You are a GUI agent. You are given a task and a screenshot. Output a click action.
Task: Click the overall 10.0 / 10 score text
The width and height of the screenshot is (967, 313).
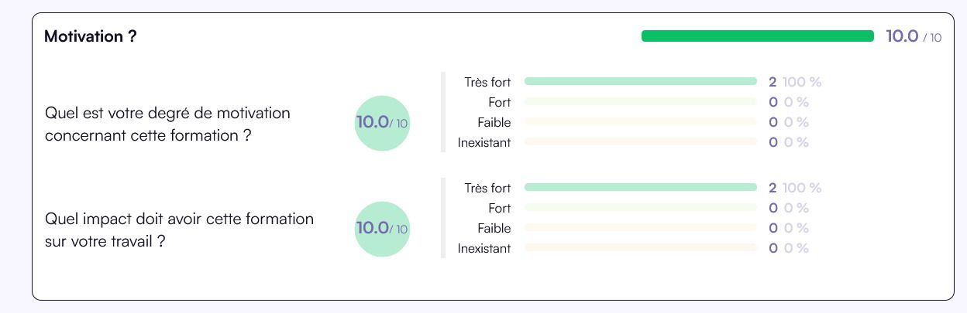pyautogui.click(x=914, y=36)
